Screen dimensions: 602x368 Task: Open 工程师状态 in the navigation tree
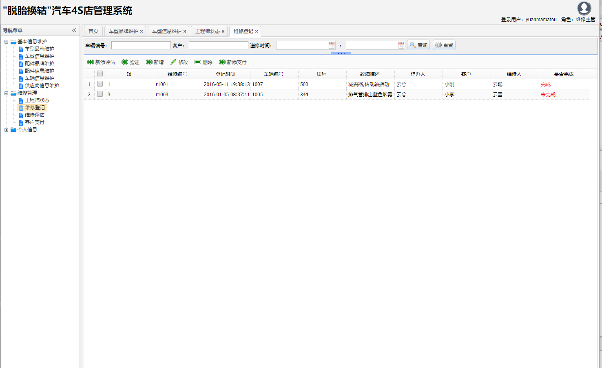(x=37, y=100)
